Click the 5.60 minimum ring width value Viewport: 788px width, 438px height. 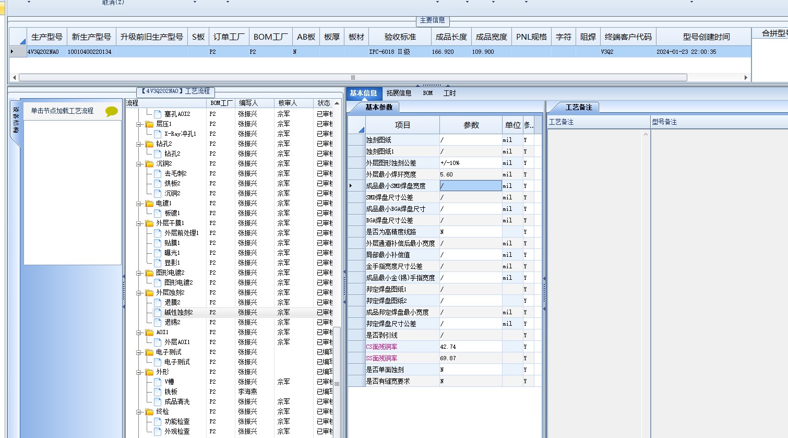click(447, 174)
